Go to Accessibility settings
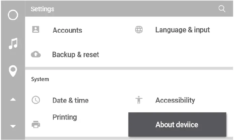Viewport: 234px width, 140px height. pos(175,100)
